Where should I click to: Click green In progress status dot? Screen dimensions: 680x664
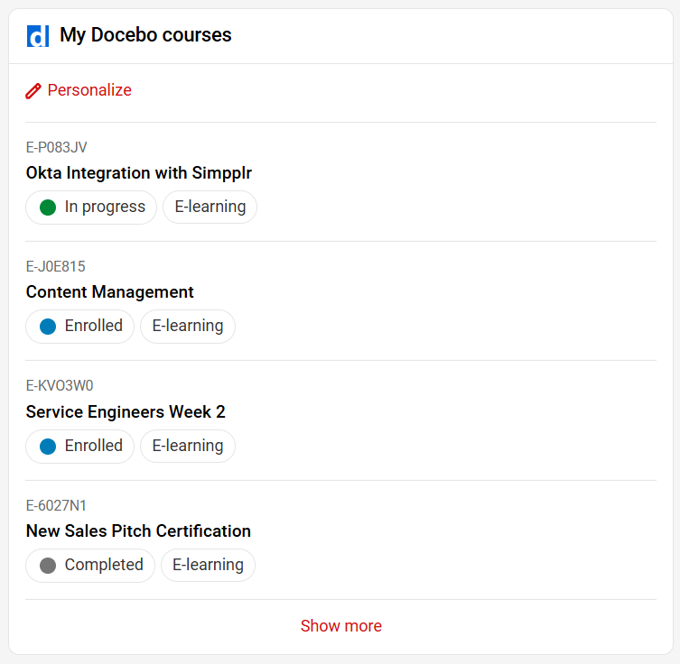pos(48,207)
